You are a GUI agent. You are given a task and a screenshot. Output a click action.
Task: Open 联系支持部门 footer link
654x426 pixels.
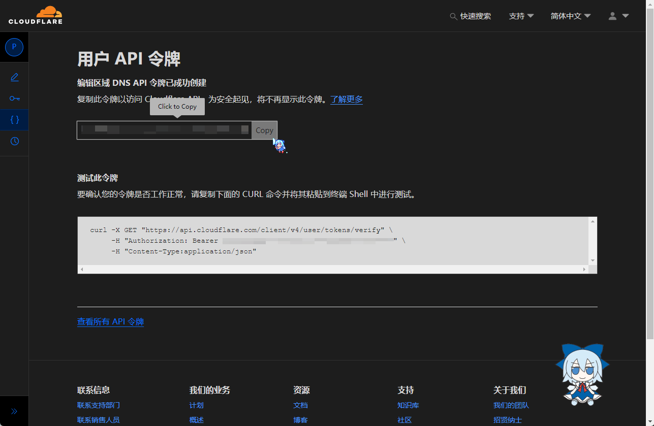[x=99, y=405]
